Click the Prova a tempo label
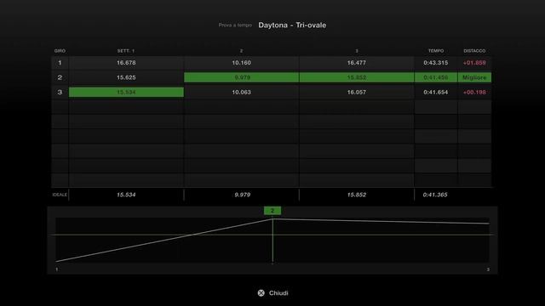This screenshot has height=306, width=545. [235, 25]
